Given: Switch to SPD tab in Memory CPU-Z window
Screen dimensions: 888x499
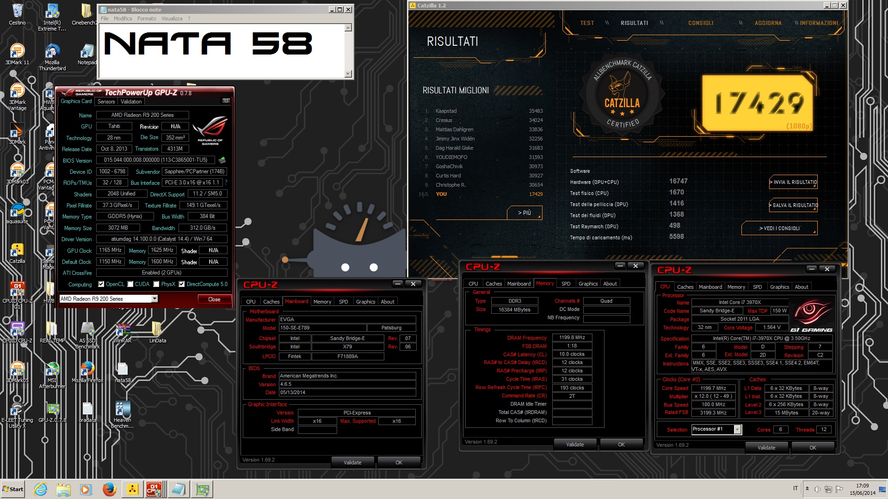Looking at the screenshot, I should tap(566, 284).
